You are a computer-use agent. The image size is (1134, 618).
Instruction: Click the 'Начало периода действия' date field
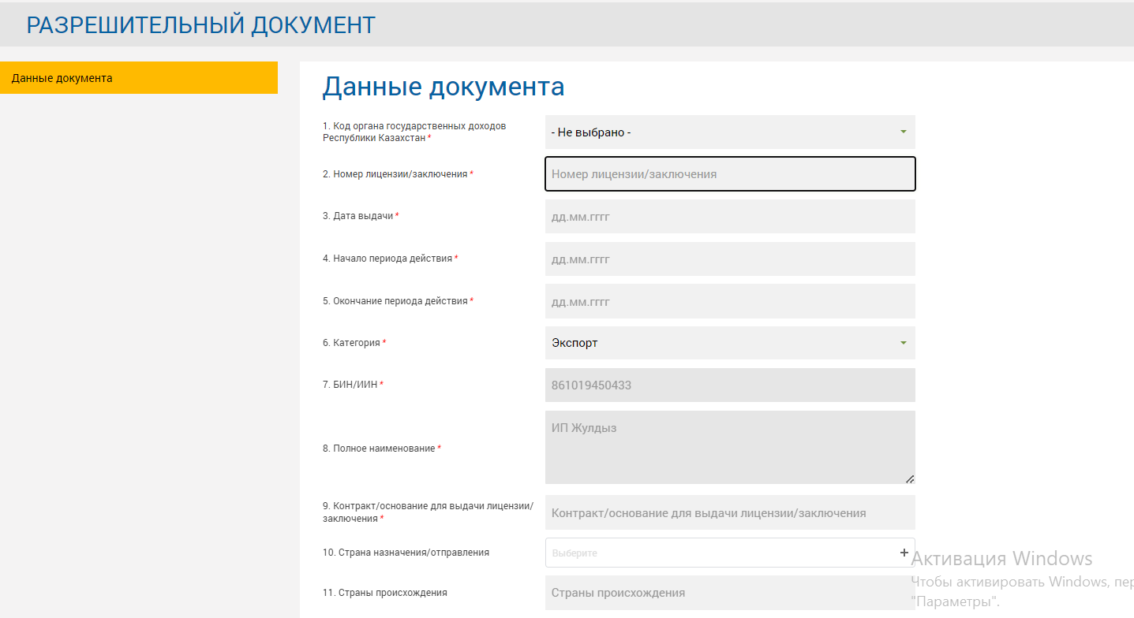coord(729,259)
